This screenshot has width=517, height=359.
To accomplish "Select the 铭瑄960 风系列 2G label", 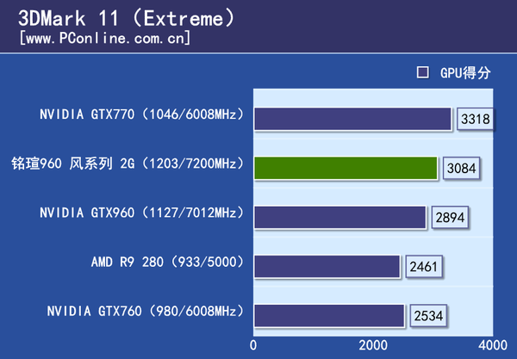I will pos(128,164).
